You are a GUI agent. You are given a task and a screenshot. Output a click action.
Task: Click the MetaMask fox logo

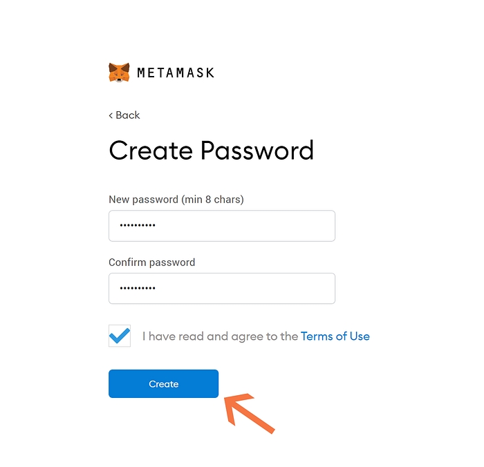click(x=119, y=73)
